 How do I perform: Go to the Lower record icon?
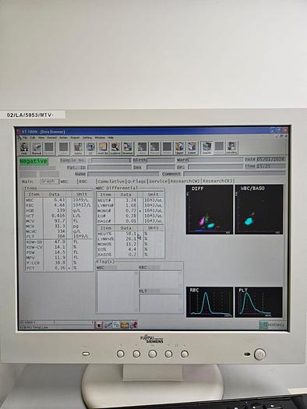[x=192, y=148]
